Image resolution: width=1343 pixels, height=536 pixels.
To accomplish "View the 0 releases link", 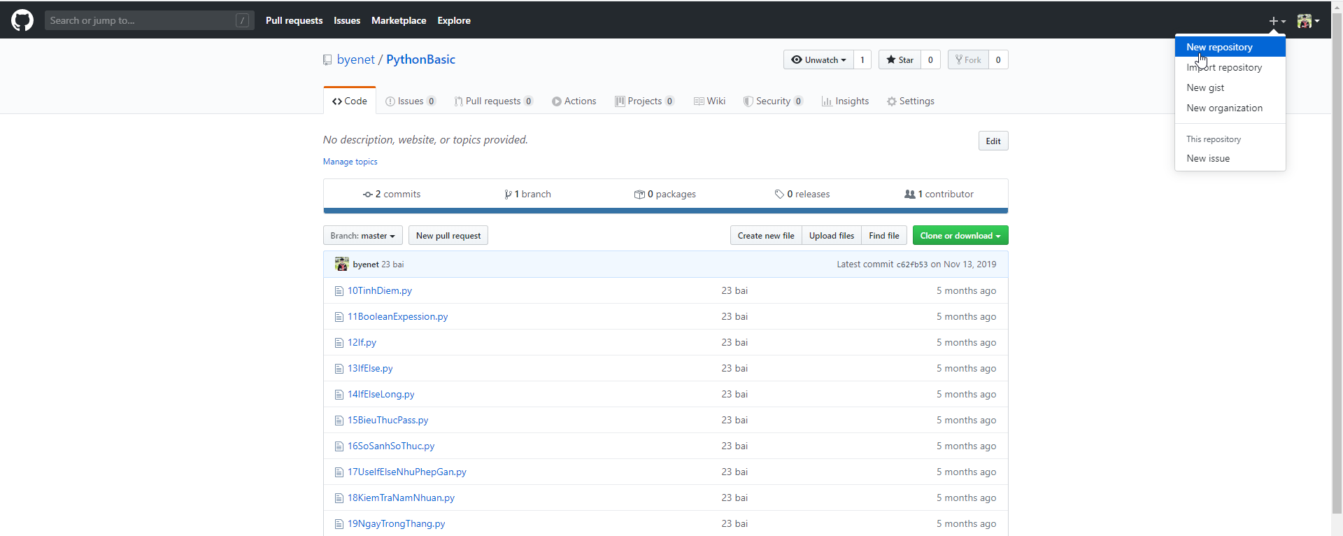I will [x=802, y=194].
